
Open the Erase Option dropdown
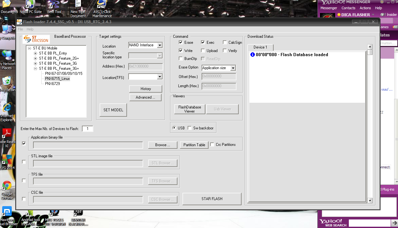click(x=233, y=68)
